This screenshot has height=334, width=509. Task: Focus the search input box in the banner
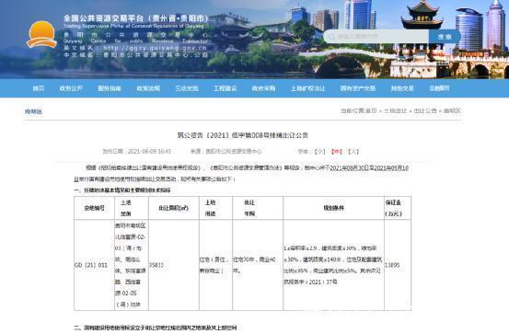click(x=376, y=37)
